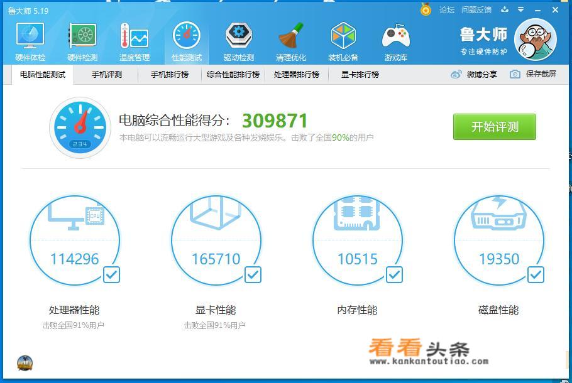Uncheck the 显卡性能 checkbox
572x383 pixels.
click(253, 275)
